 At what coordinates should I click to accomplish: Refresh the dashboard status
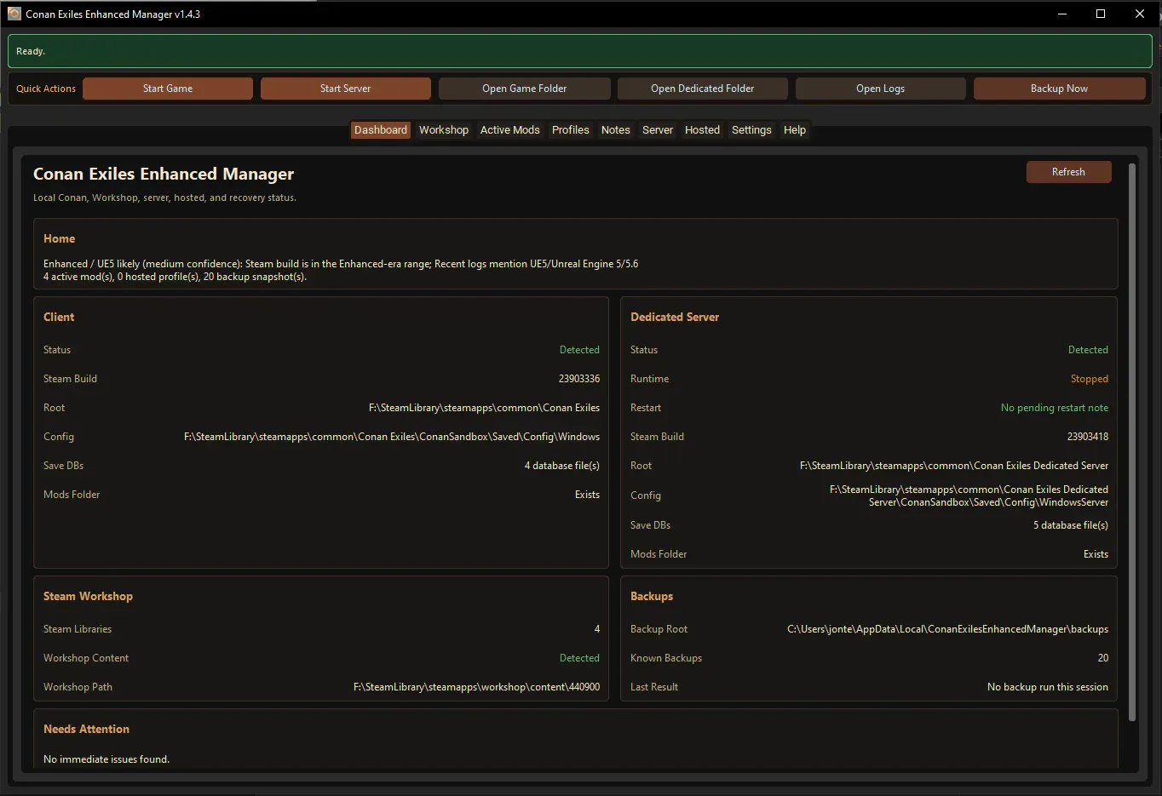(1069, 172)
